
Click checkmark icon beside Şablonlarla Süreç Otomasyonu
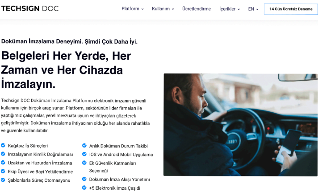[3, 180]
